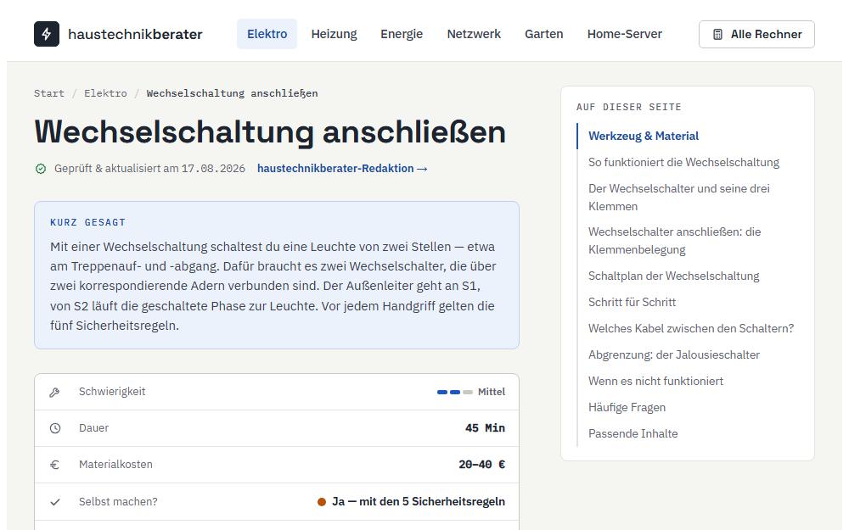Jump to So funktioniert die Wechselschaltung
Viewport: 849px width, 530px height.
pyautogui.click(x=683, y=162)
